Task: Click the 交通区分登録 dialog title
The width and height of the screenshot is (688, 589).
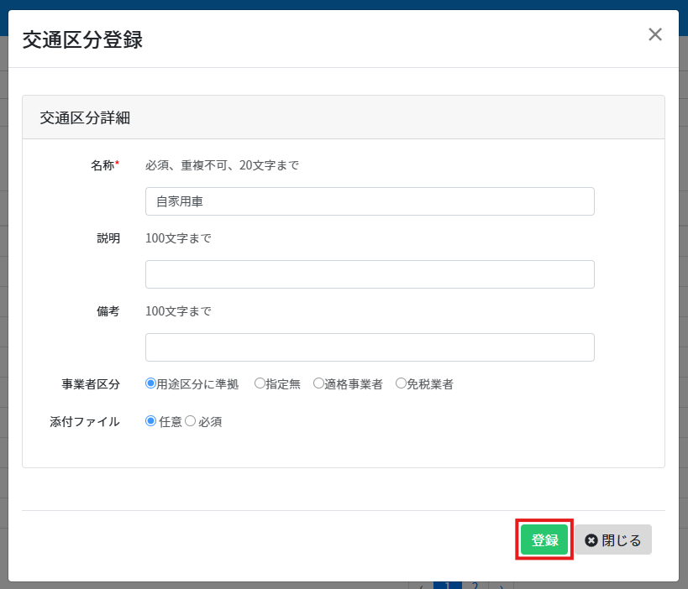Action: pos(82,40)
